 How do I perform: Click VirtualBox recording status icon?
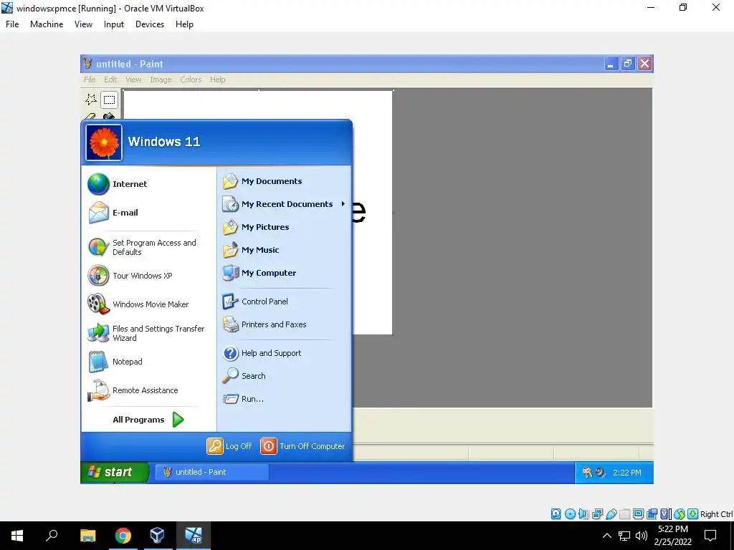click(652, 514)
